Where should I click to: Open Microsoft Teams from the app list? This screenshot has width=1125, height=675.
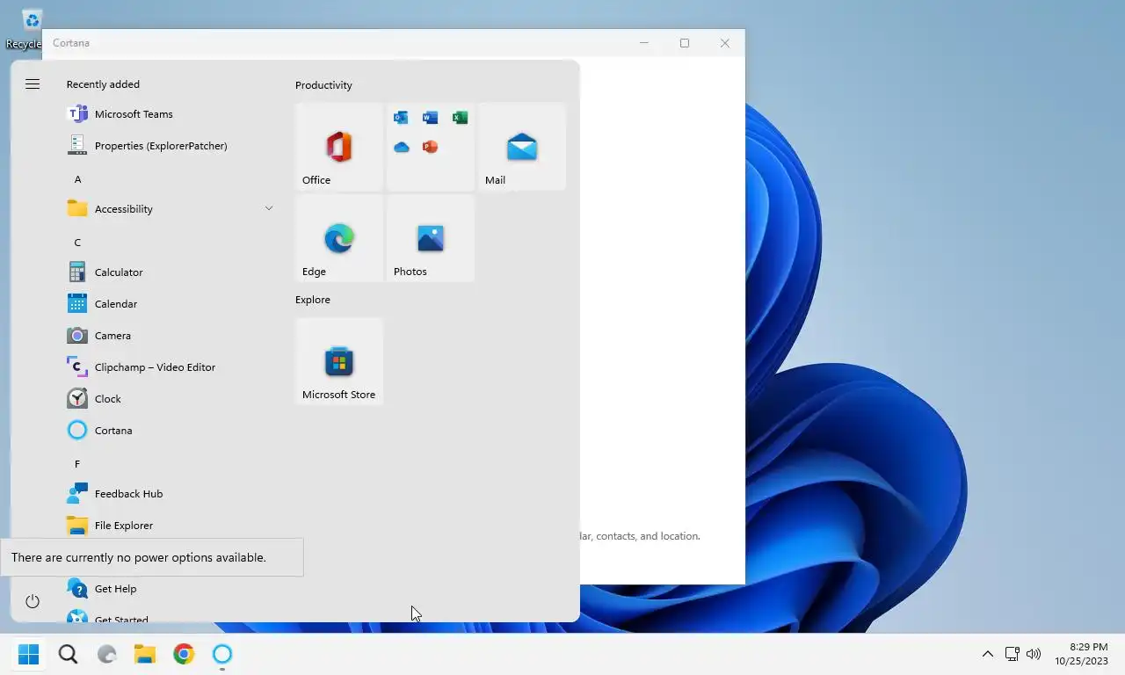171,114
